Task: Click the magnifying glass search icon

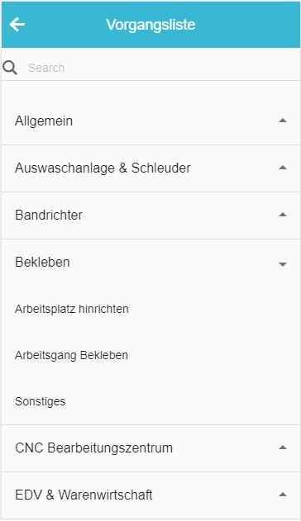Action: pyautogui.click(x=10, y=68)
